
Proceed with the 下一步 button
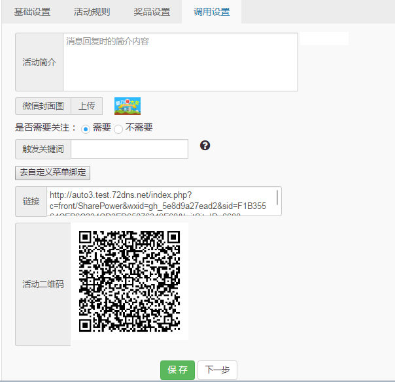[x=217, y=370]
